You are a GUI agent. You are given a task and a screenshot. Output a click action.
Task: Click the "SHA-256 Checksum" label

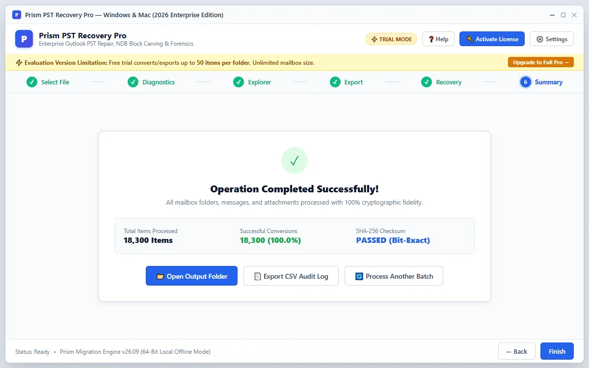tap(380, 231)
